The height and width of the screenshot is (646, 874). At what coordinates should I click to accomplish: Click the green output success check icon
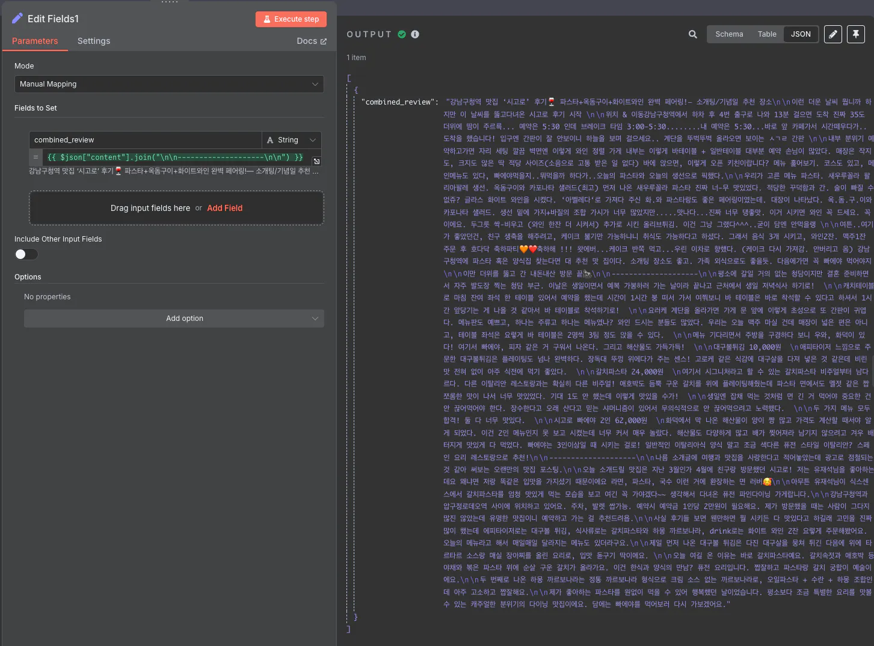[402, 34]
